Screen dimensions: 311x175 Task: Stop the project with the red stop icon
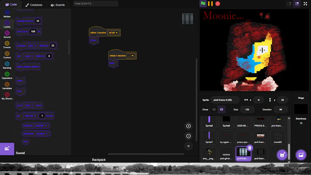(x=218, y=3)
